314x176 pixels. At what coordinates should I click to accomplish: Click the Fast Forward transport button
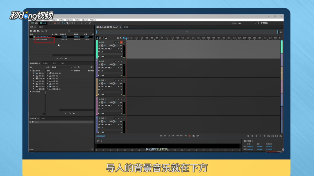[182, 136]
